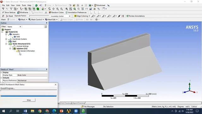Screen dimensions: 202x114
Task: Open the Edit menu
Action: [8, 5]
